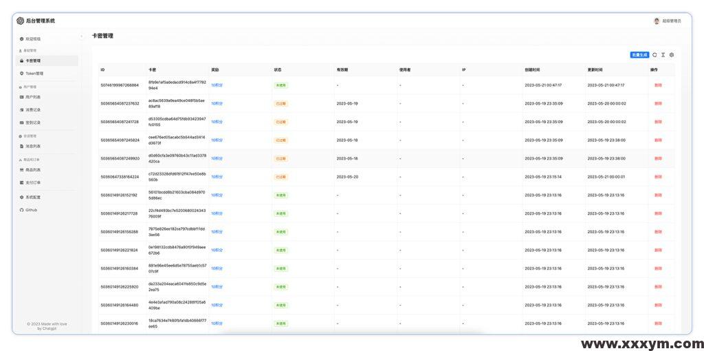Go to 用户列表 in the sidebar
The image size is (704, 351).
pyautogui.click(x=33, y=97)
